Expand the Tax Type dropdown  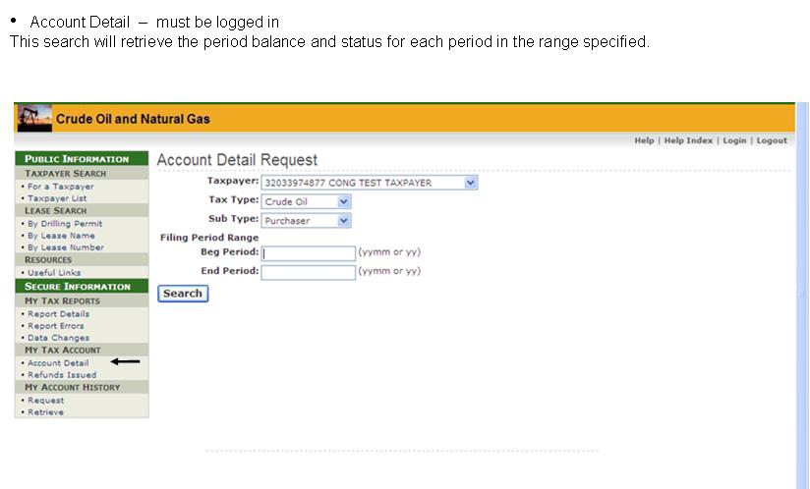(x=307, y=201)
